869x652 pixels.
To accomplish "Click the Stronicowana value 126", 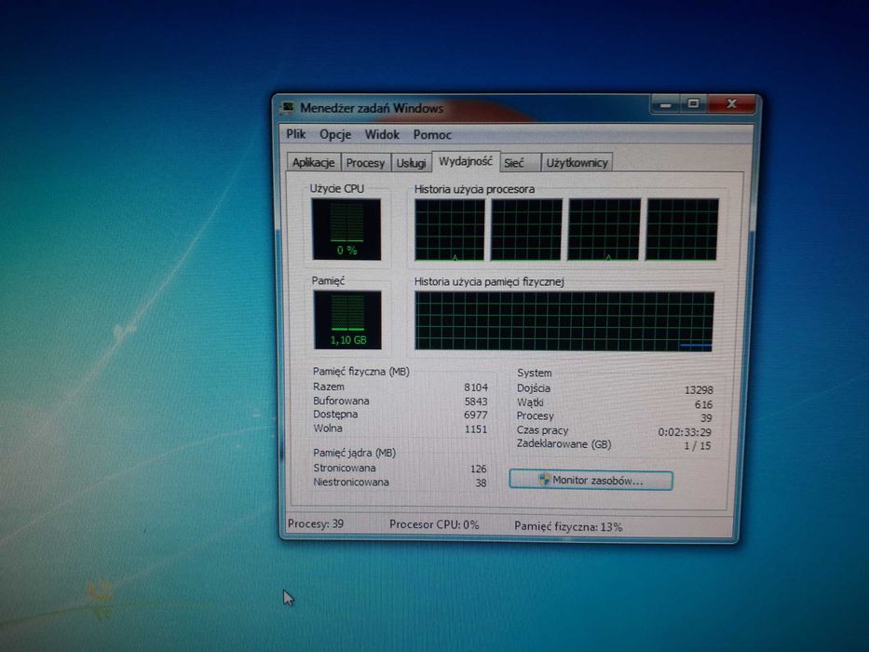I will click(479, 469).
